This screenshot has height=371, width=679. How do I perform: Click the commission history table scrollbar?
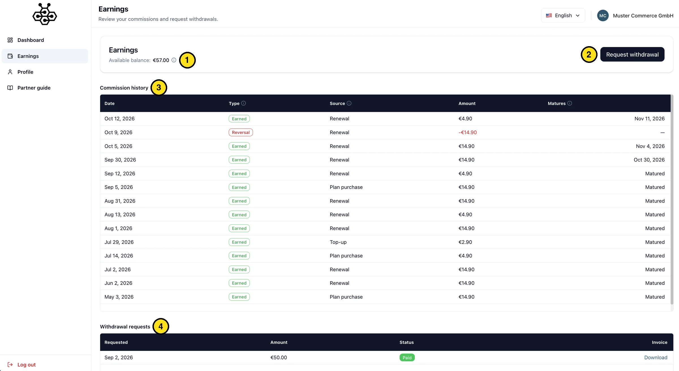[x=672, y=199]
